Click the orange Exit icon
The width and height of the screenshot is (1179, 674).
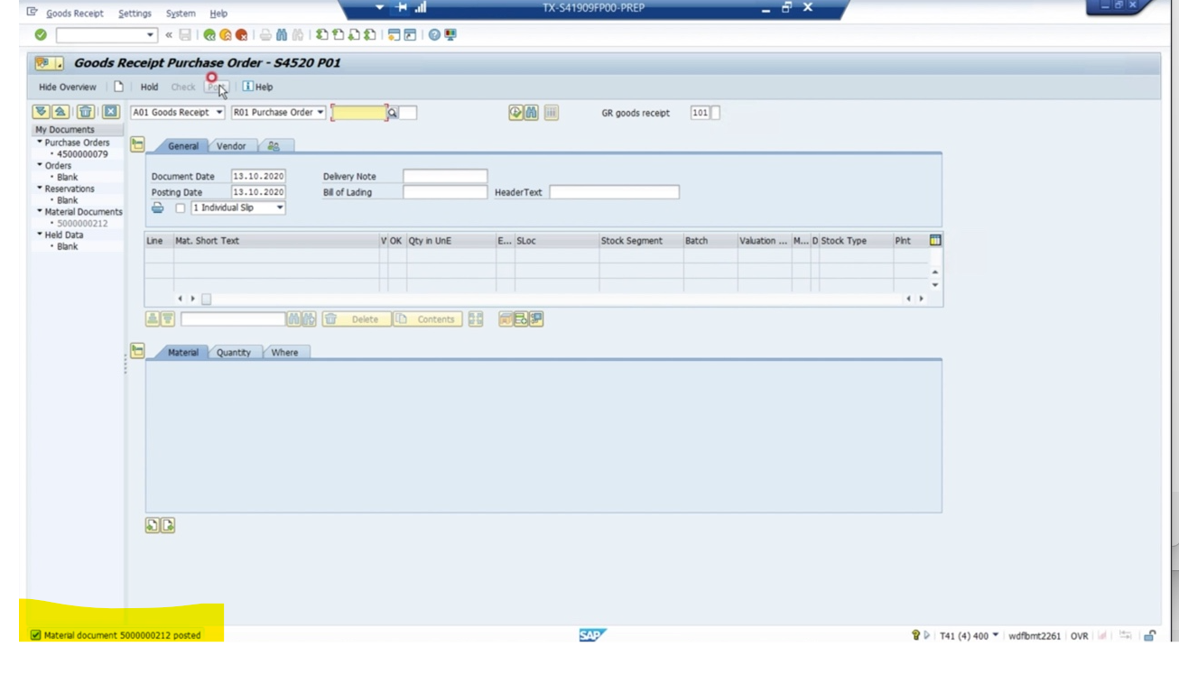[226, 35]
